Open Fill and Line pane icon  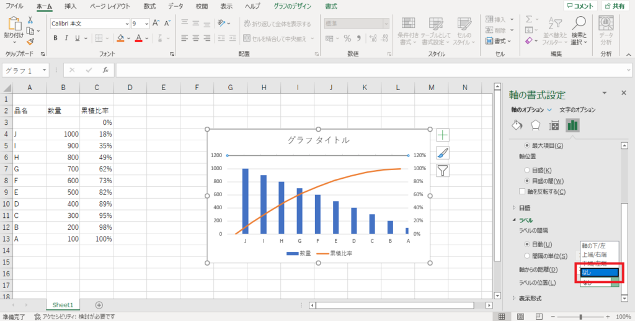517,125
